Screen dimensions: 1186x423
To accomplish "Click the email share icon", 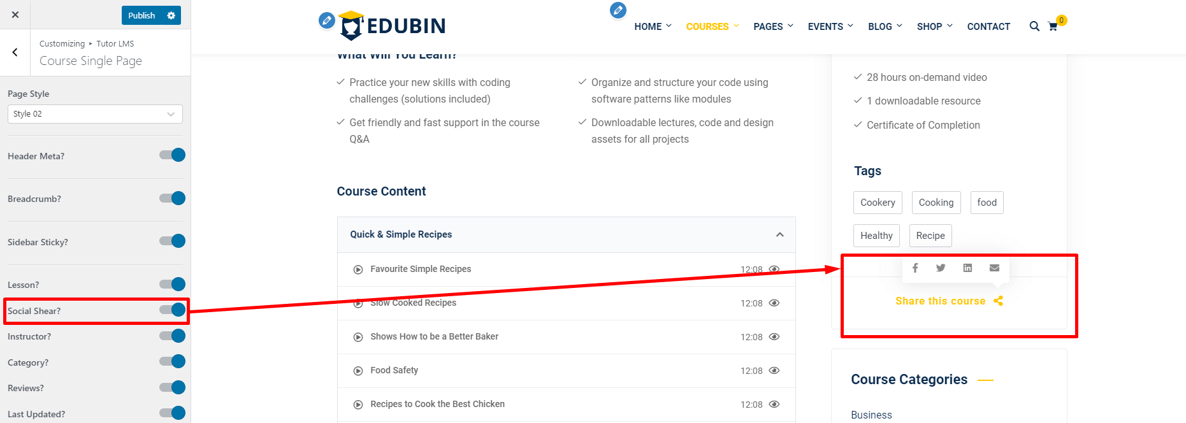I will coord(994,268).
